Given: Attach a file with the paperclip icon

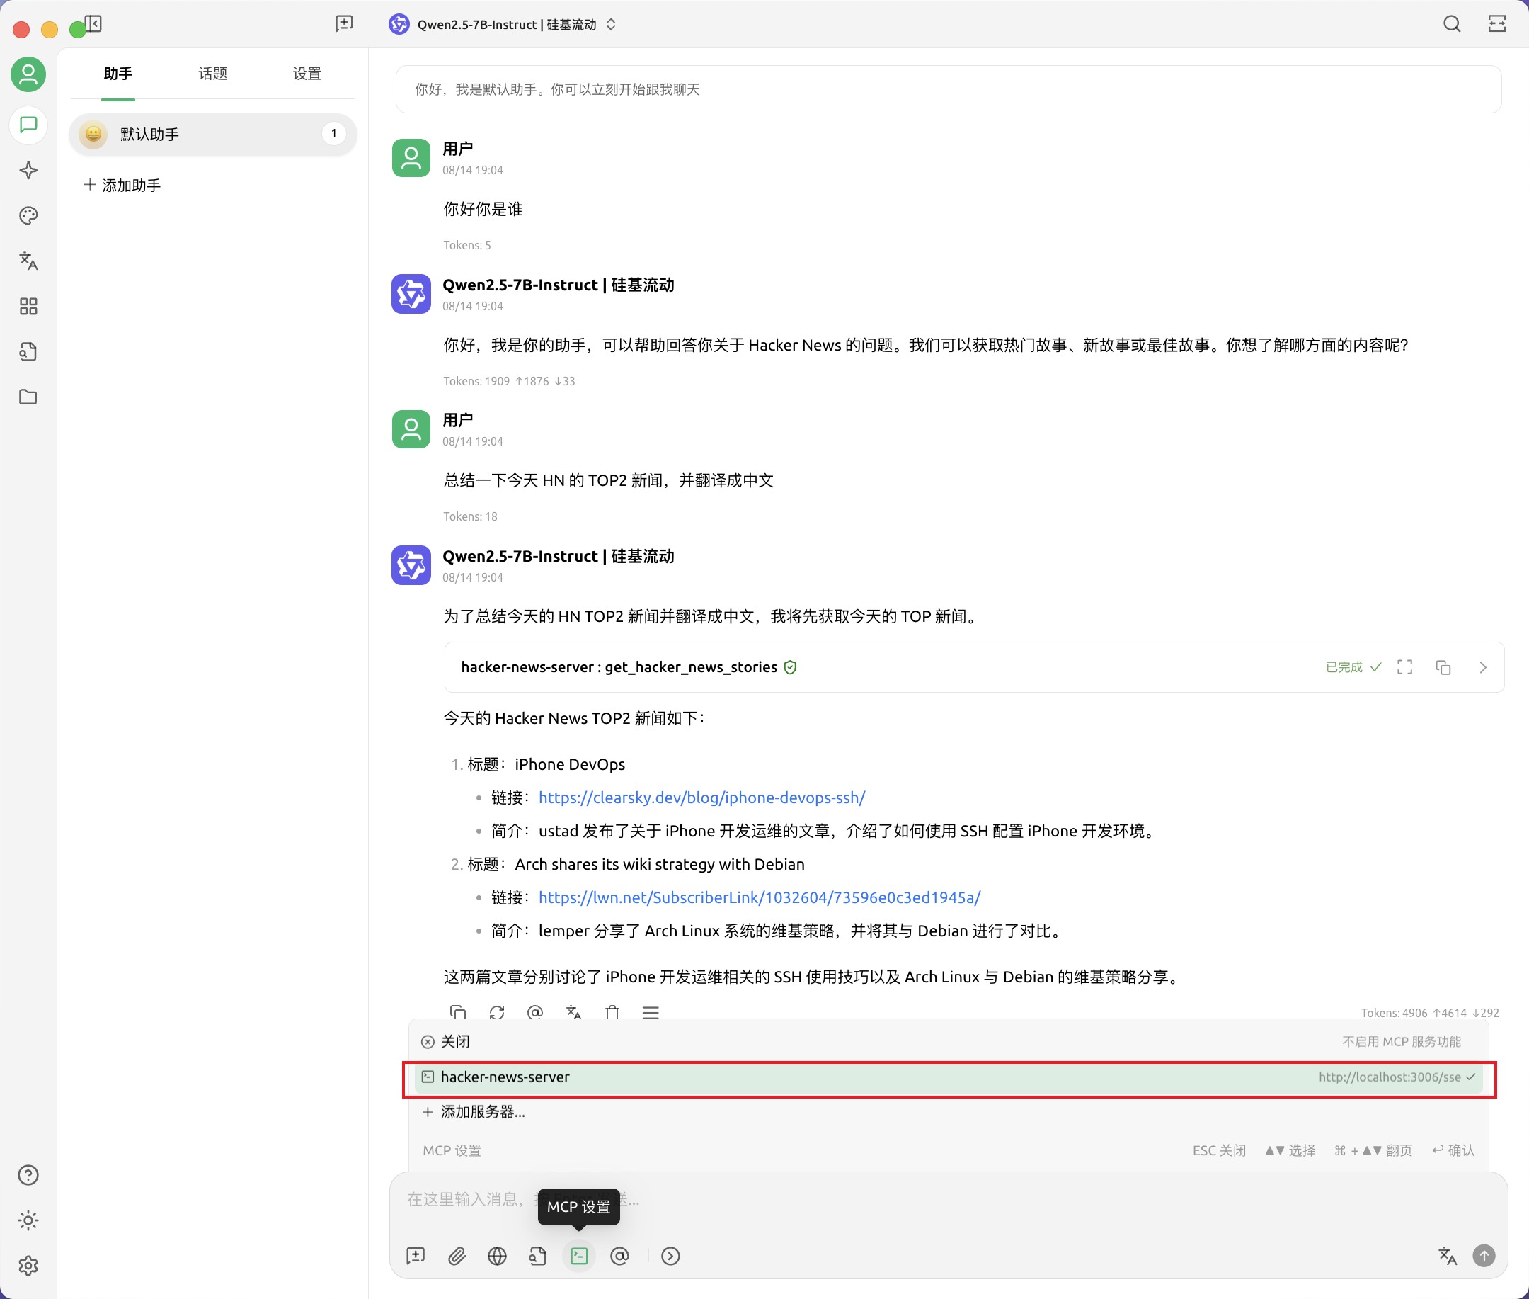Looking at the screenshot, I should [x=457, y=1256].
